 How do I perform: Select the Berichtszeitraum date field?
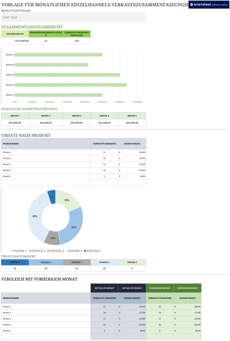(74, 17)
